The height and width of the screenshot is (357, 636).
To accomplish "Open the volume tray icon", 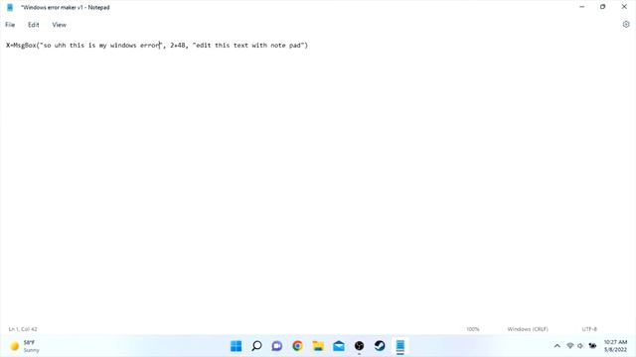I will coord(580,346).
